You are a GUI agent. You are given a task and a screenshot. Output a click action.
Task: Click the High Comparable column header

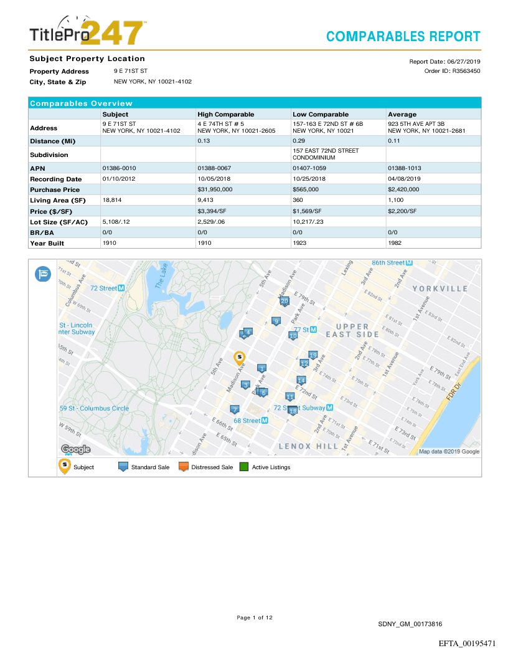225,115
